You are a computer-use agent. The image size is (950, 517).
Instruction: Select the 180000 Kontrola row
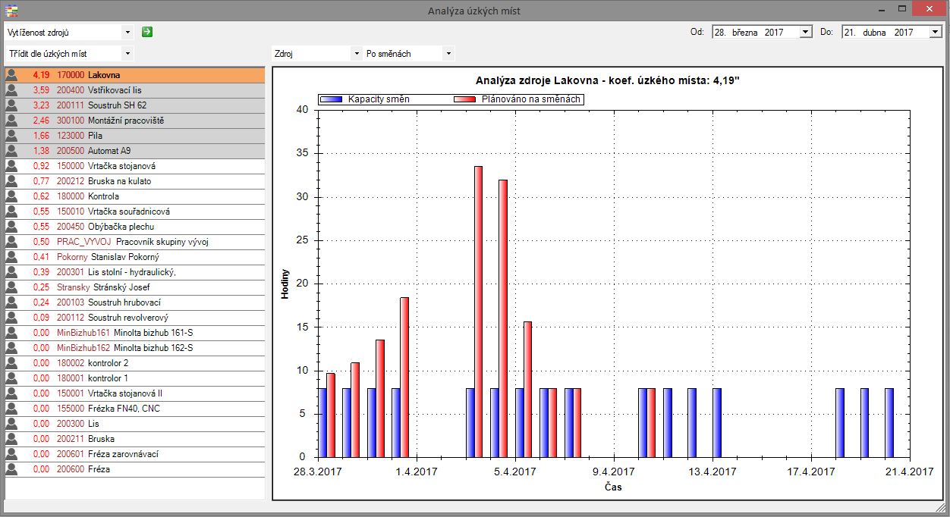tap(135, 196)
